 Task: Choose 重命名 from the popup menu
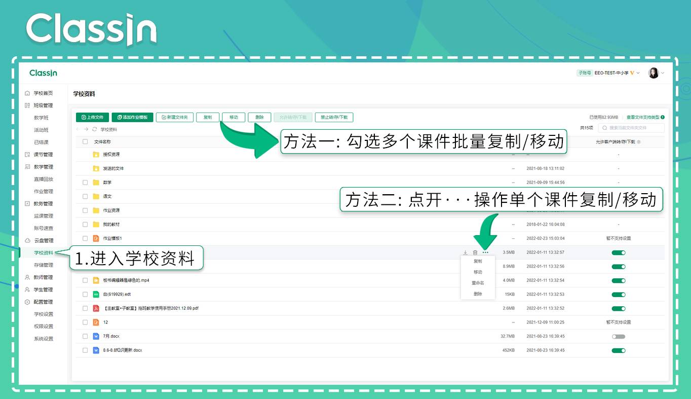[x=478, y=283]
